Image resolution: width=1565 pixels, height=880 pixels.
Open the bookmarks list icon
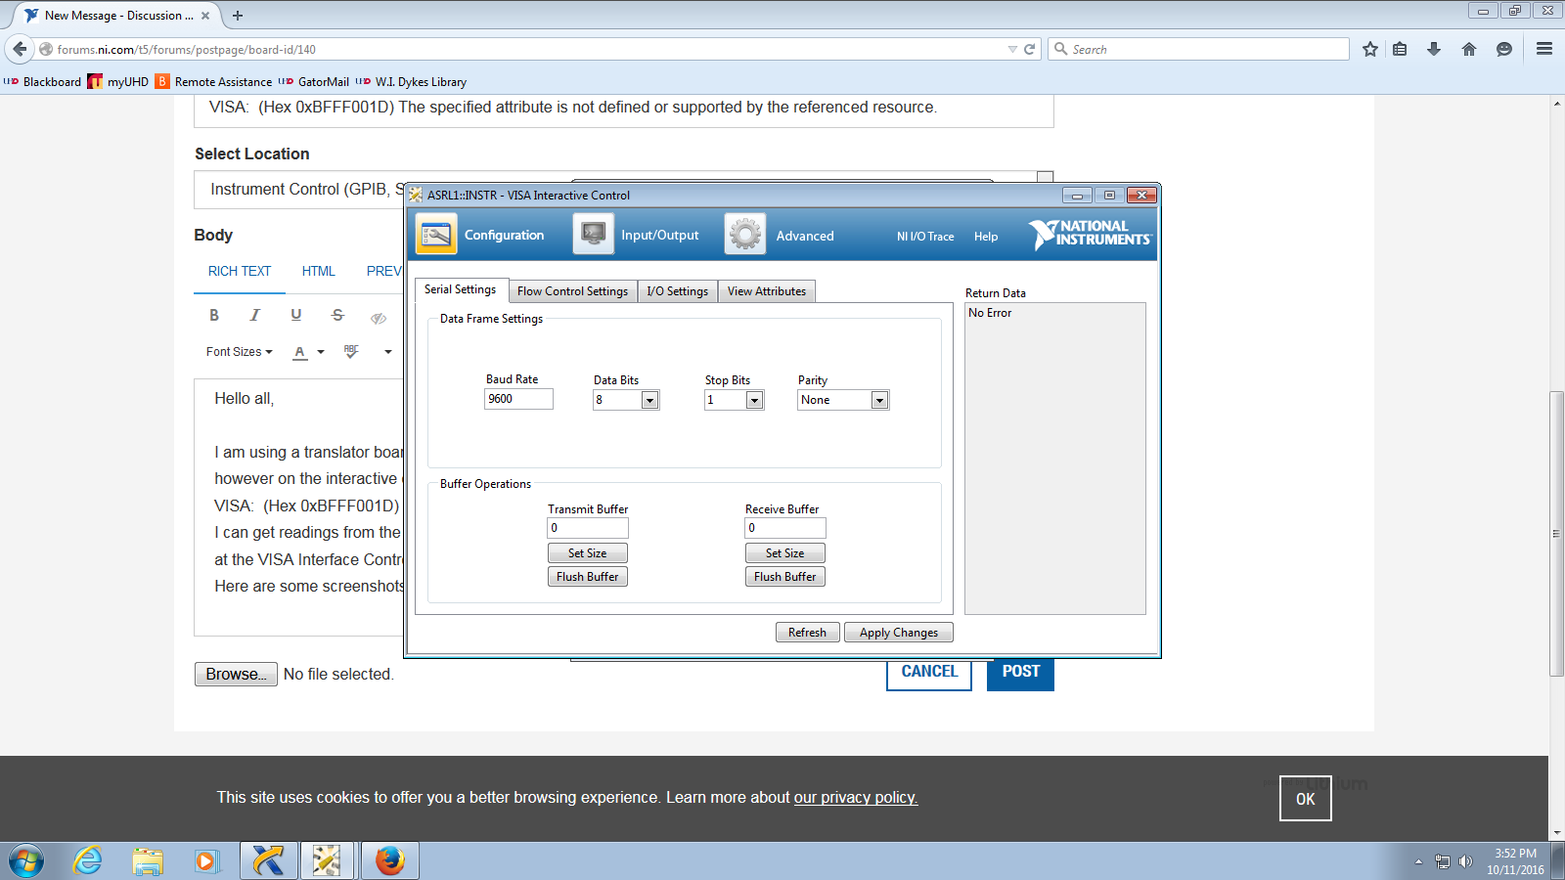tap(1400, 49)
